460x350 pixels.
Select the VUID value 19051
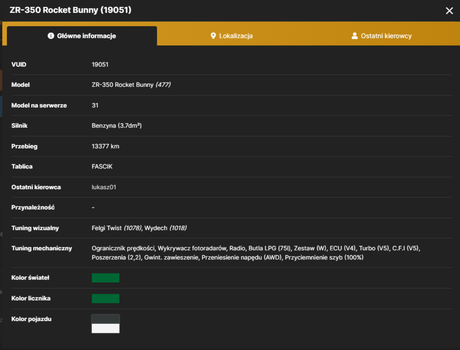click(100, 64)
